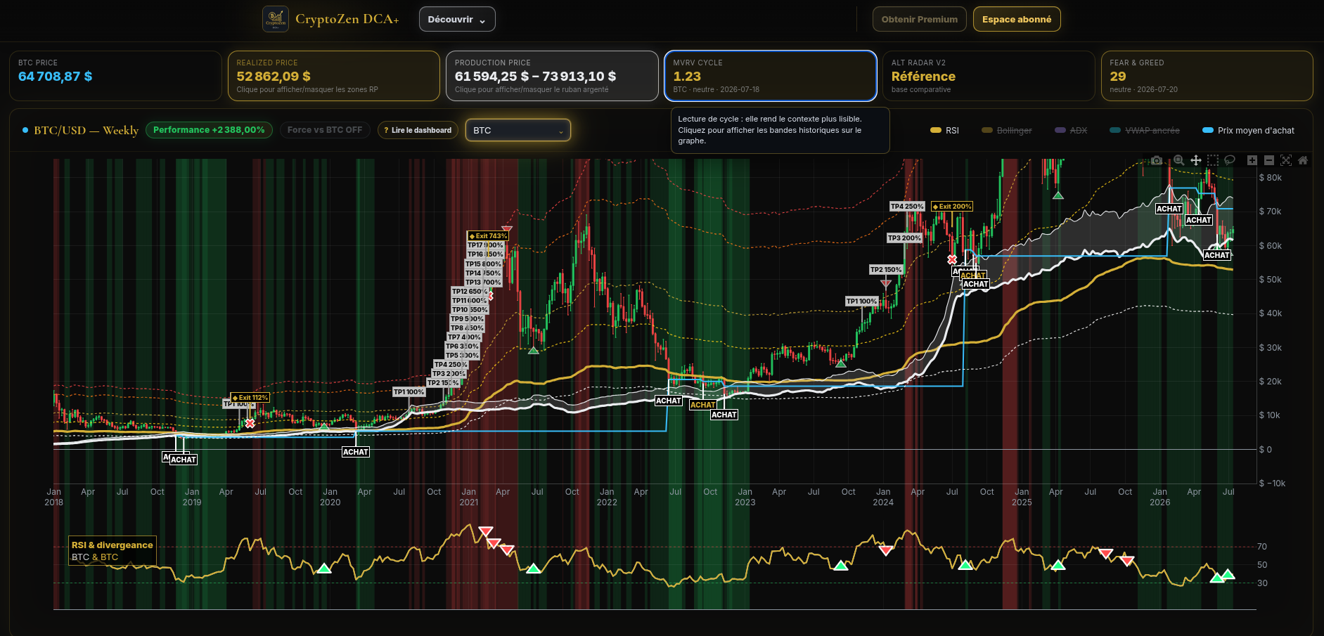Select the Exit 112% marker label
This screenshot has height=636, width=1324.
click(x=250, y=398)
